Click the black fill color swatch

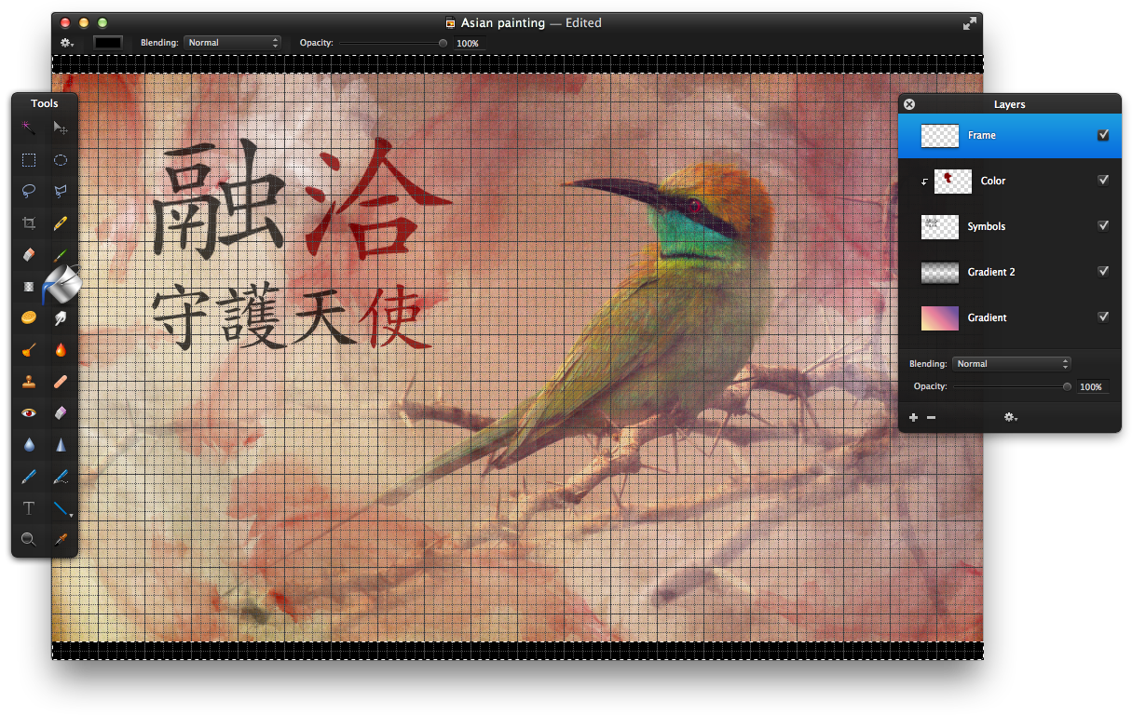(108, 43)
